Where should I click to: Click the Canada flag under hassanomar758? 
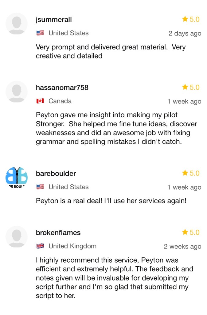40,101
